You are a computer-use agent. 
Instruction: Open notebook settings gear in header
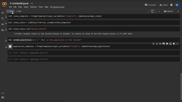[171, 5]
